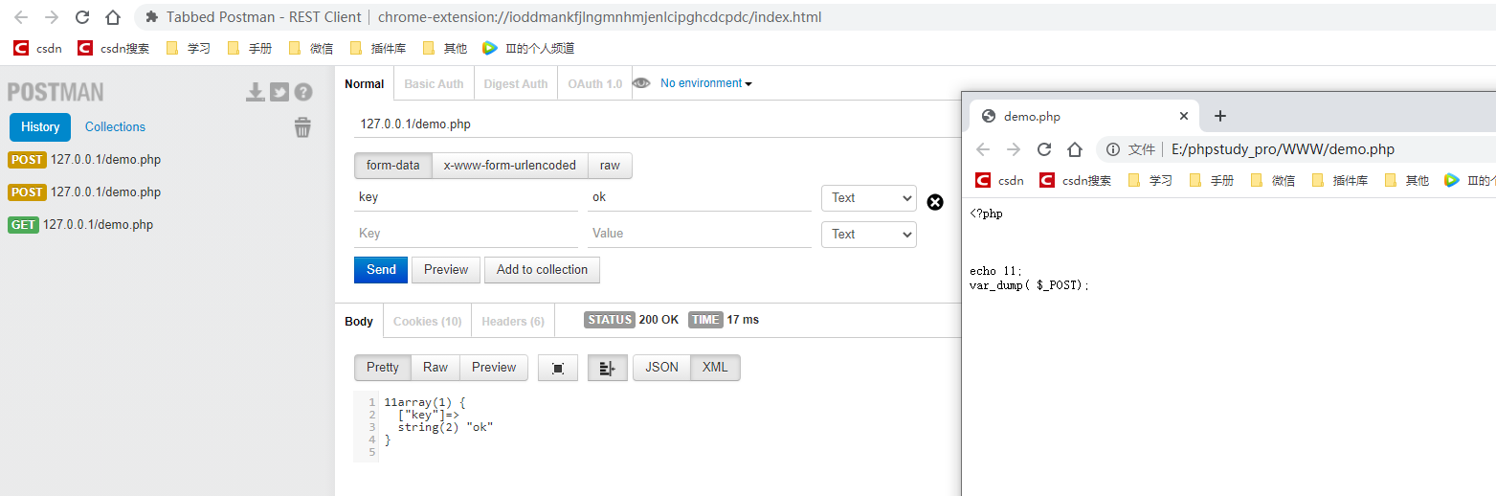Open the Headers (6) tab
Viewport: 1496px width, 496px height.
(513, 321)
